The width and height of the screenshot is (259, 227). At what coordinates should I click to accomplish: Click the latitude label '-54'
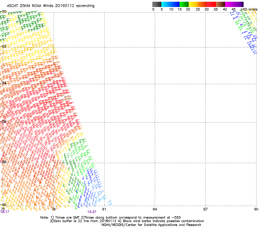3,83
